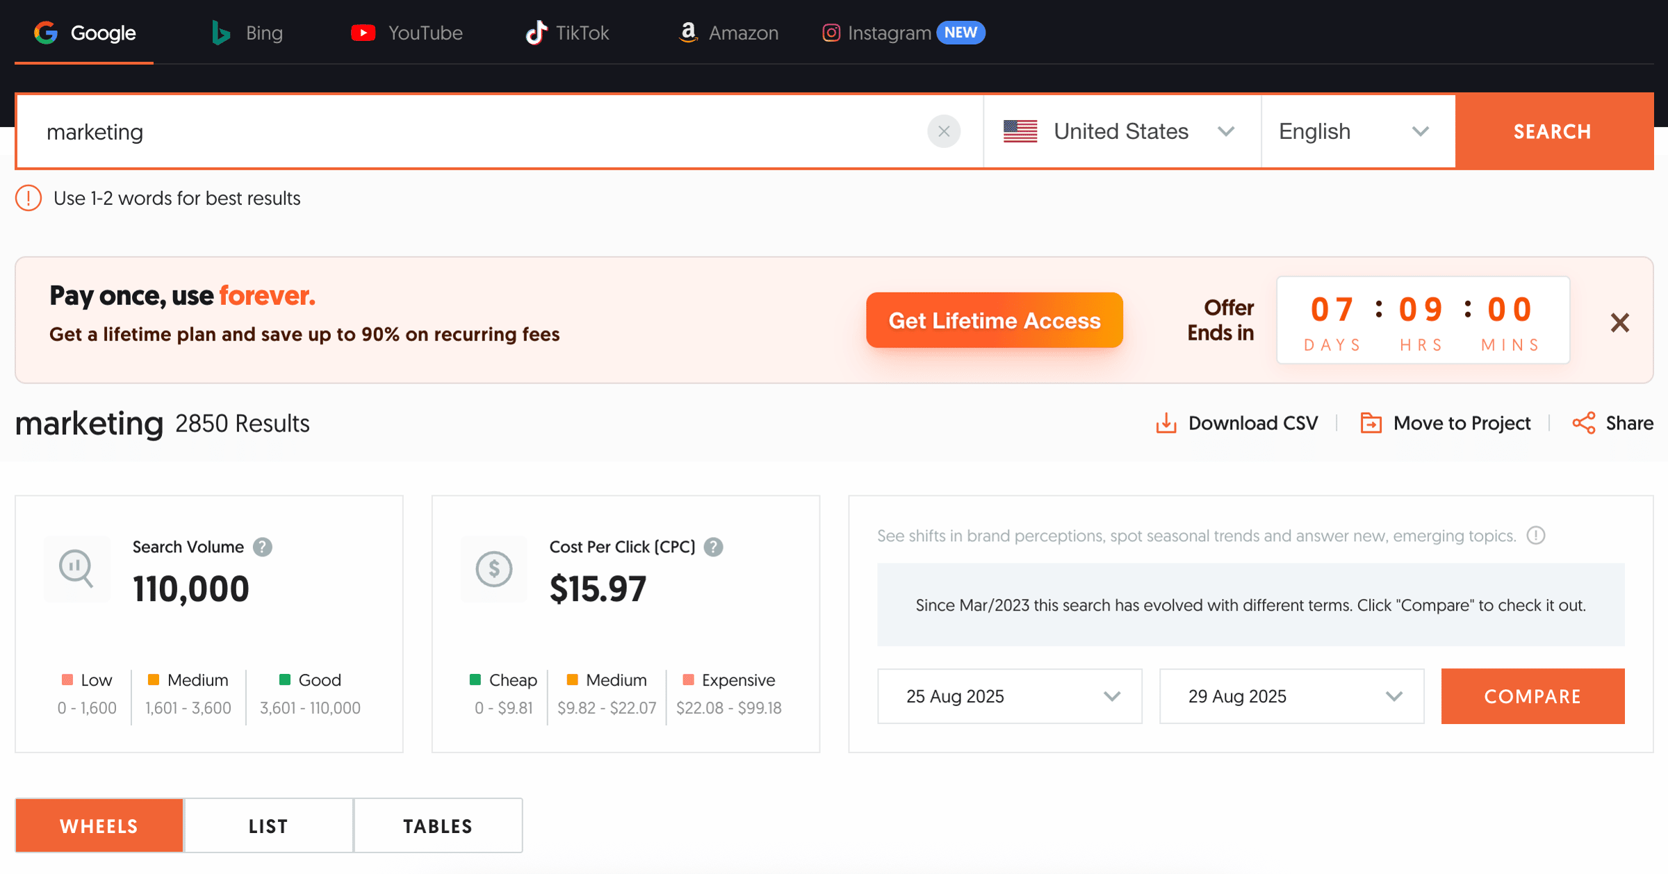The width and height of the screenshot is (1668, 874).
Task: Open the Instagram NEW tab
Action: tap(902, 33)
